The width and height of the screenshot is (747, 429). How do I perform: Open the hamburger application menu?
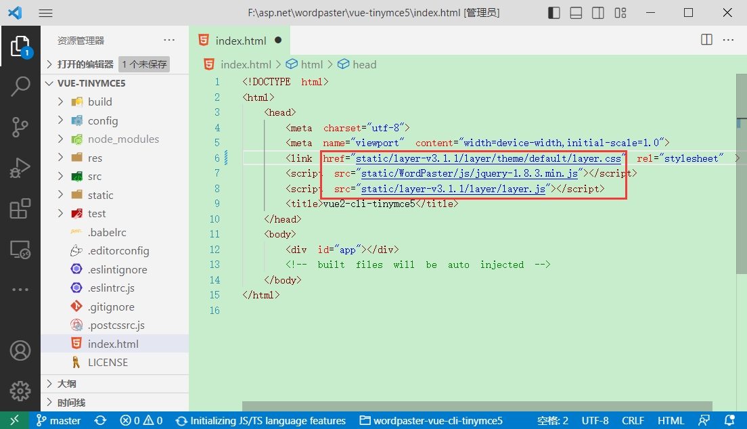45,13
